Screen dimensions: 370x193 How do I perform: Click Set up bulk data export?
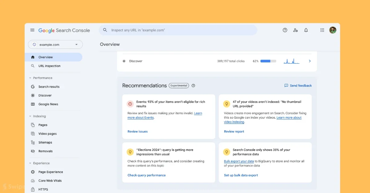pyautogui.click(x=241, y=175)
